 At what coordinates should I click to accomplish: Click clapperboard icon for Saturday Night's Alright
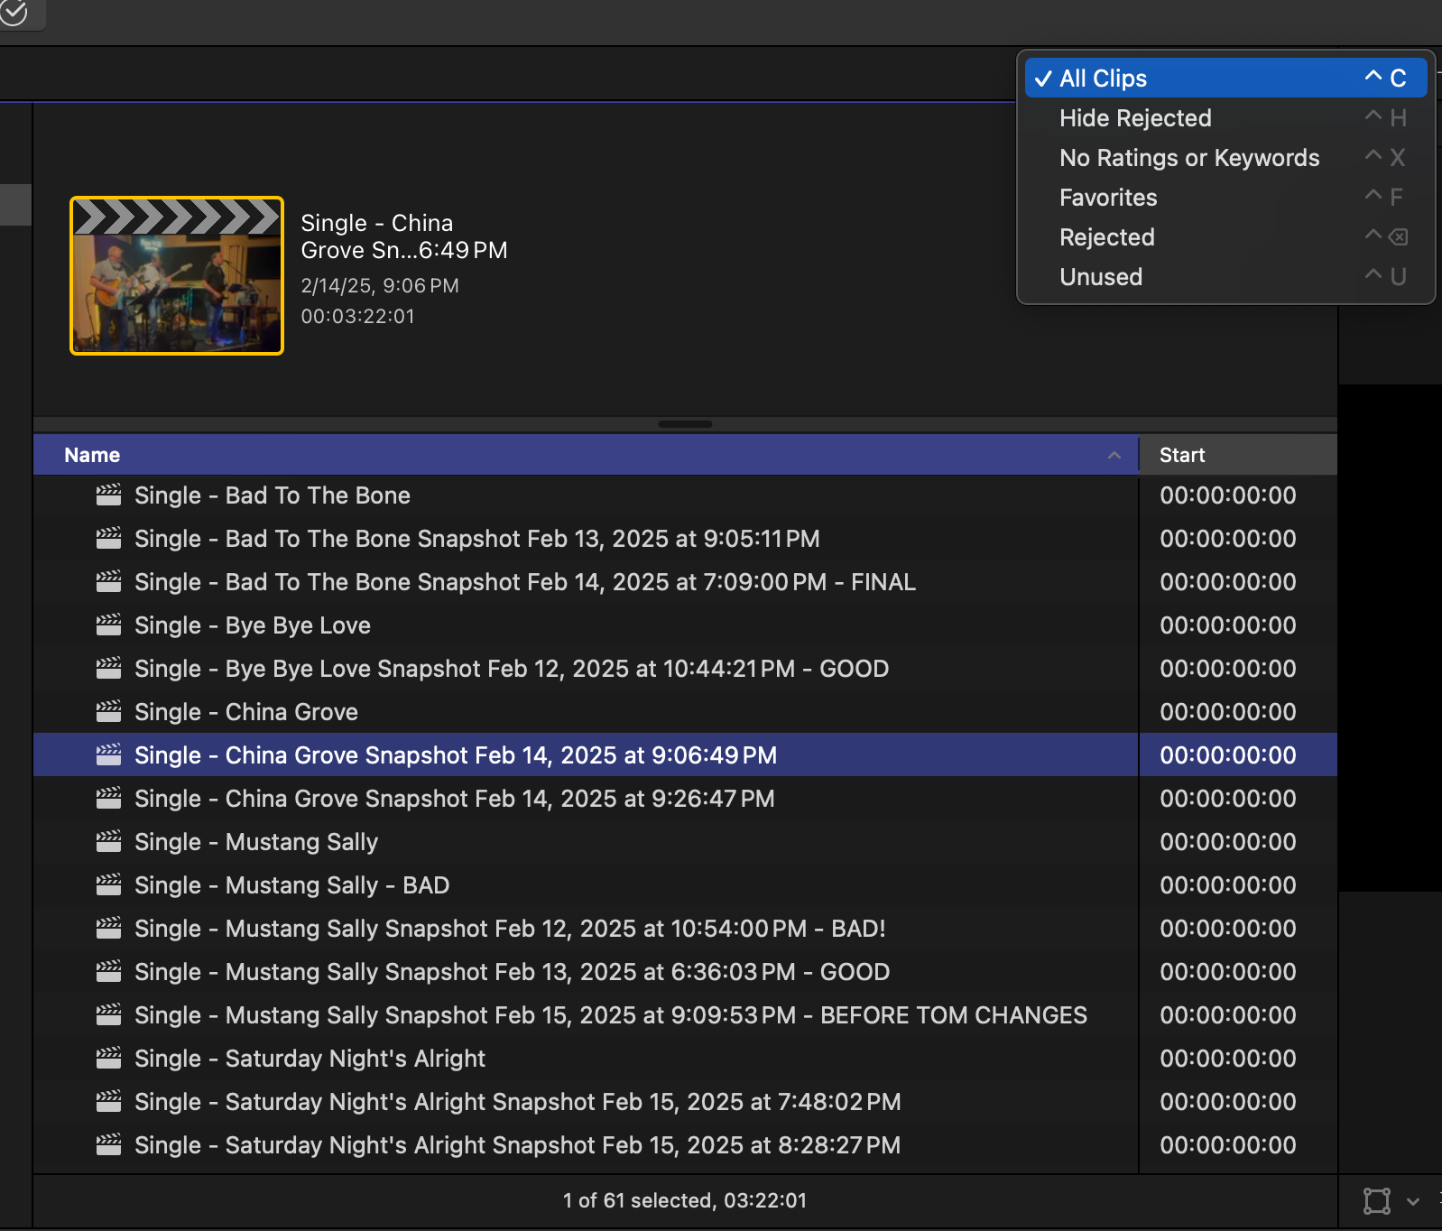(108, 1059)
